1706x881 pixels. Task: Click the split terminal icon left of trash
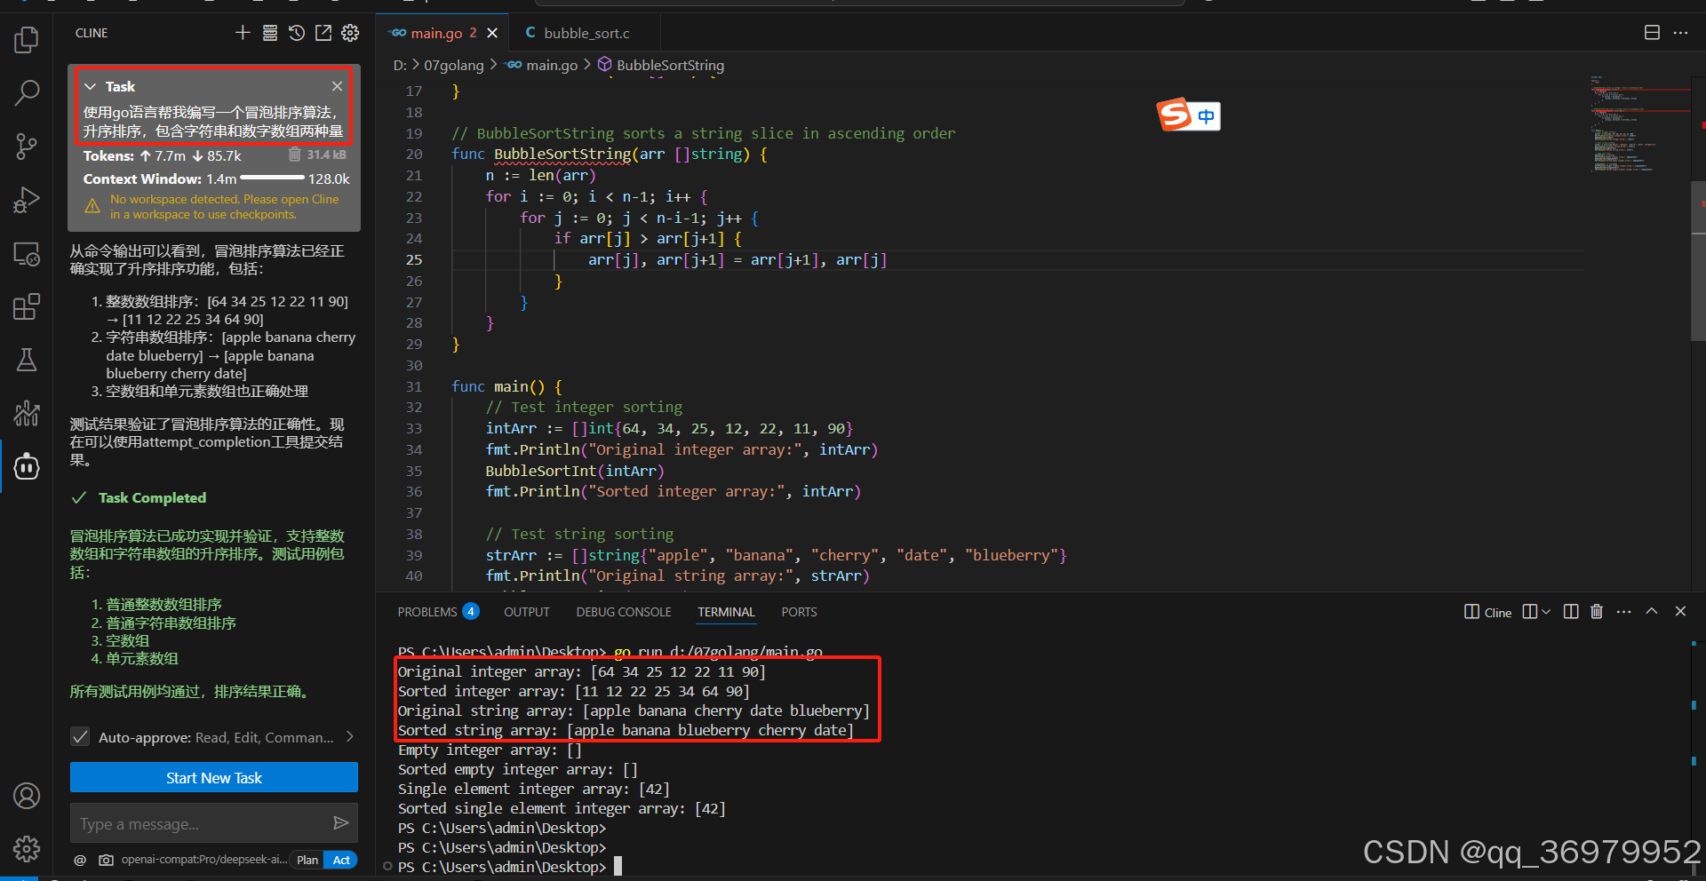pyautogui.click(x=1571, y=612)
